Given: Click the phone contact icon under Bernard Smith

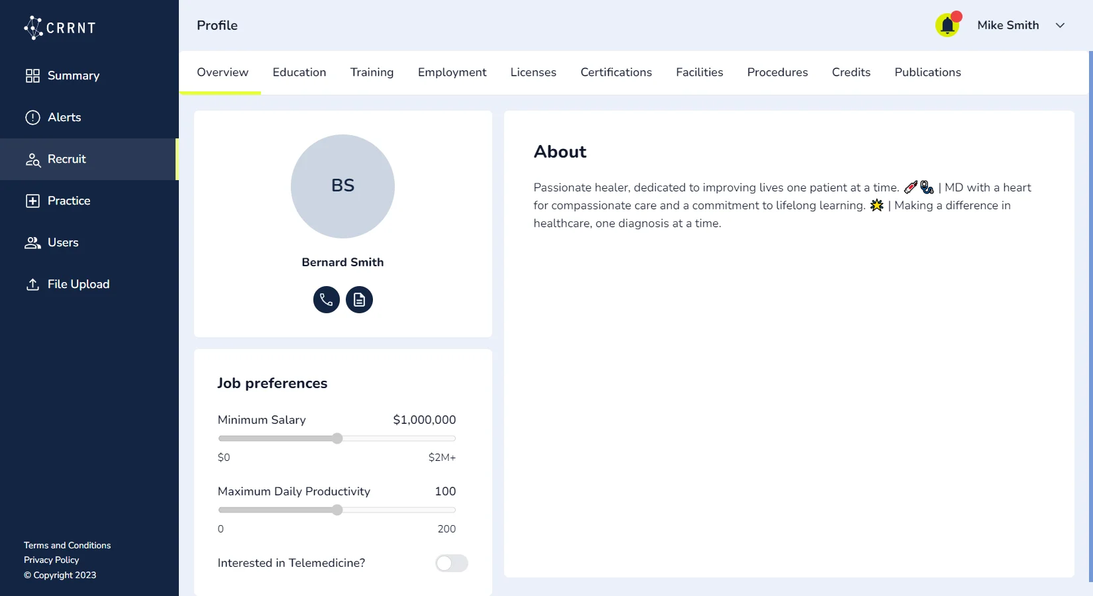Looking at the screenshot, I should [x=326, y=300].
